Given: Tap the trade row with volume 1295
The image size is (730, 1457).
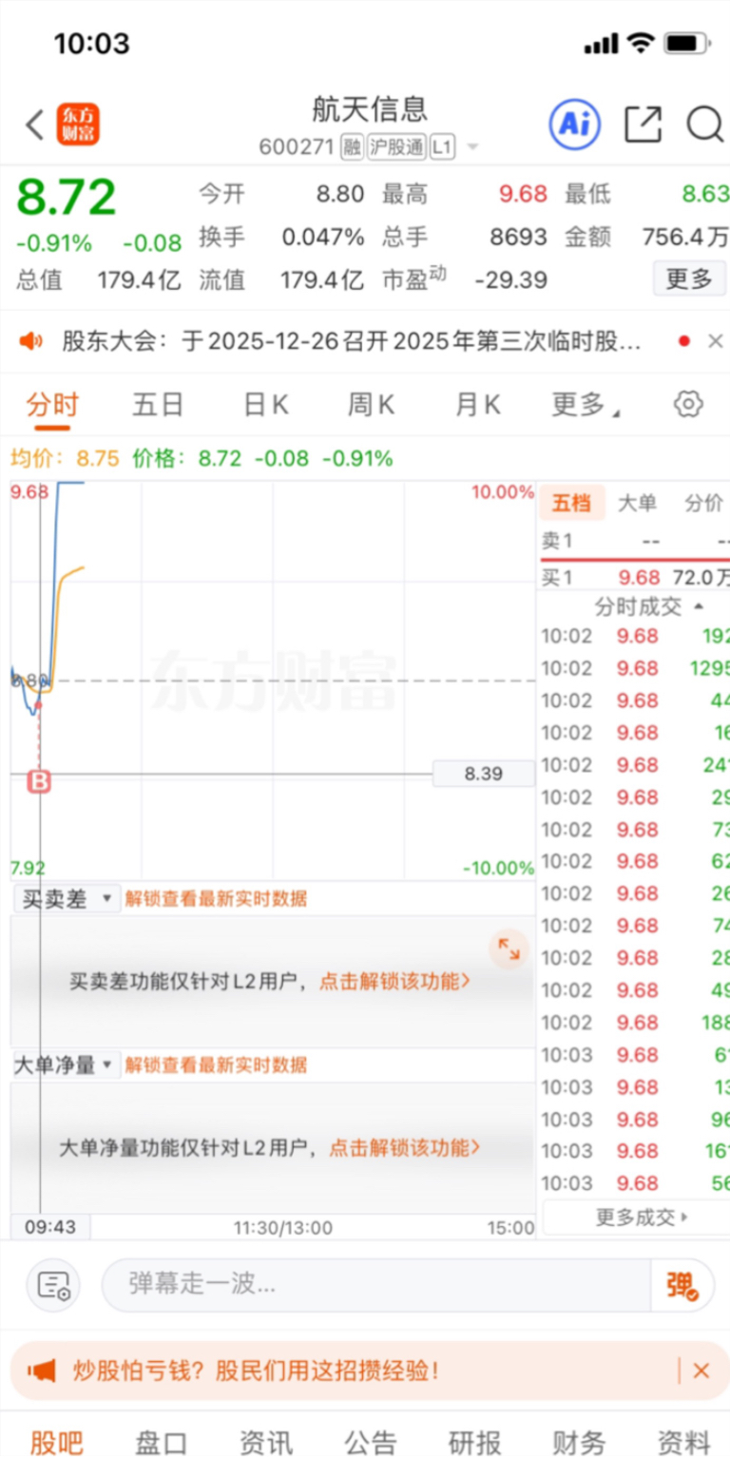Looking at the screenshot, I should (635, 668).
